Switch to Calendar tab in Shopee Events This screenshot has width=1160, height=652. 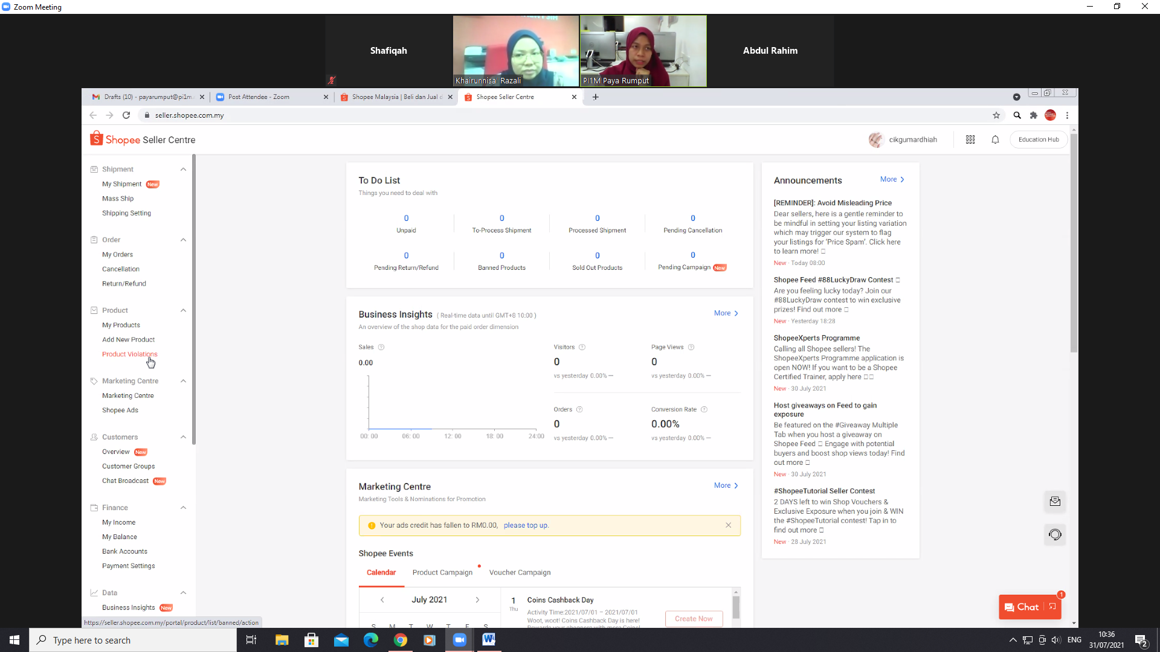381,572
